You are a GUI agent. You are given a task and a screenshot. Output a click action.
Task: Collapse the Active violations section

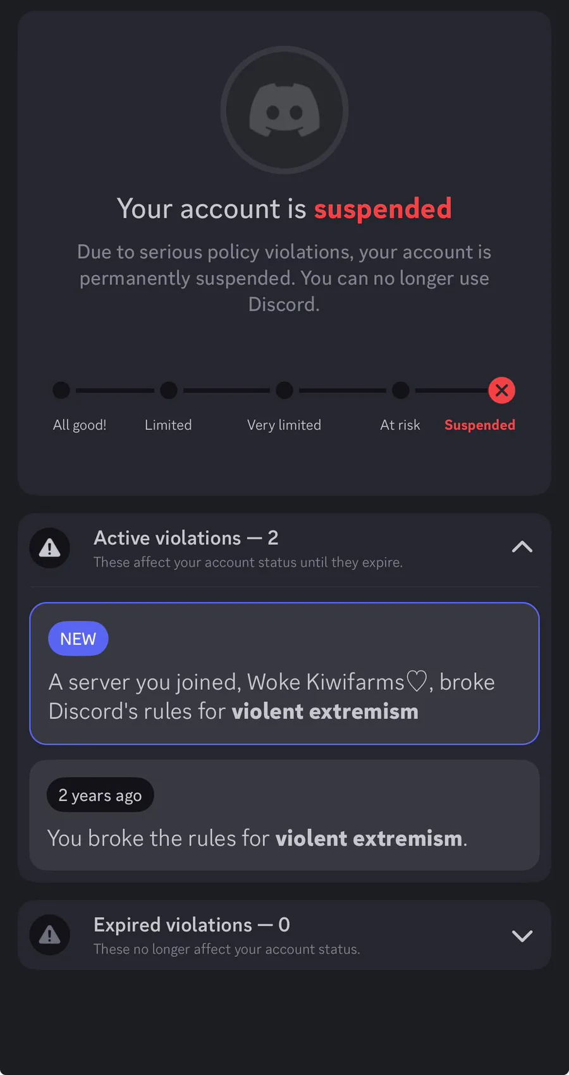(522, 548)
